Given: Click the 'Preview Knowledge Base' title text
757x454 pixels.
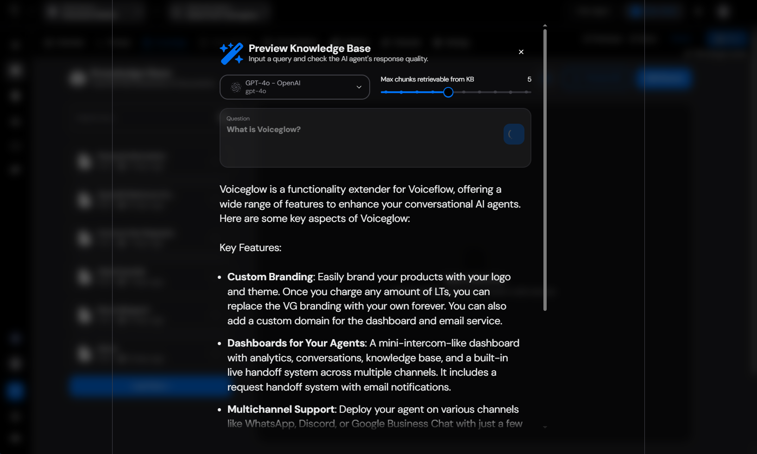Looking at the screenshot, I should tap(309, 48).
